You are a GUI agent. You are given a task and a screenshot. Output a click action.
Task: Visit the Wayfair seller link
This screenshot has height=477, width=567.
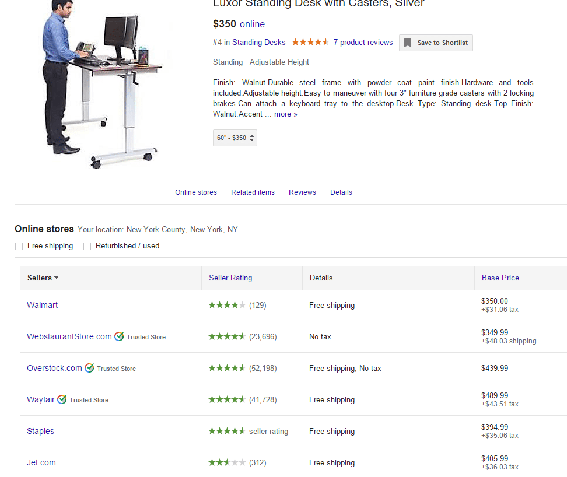41,399
